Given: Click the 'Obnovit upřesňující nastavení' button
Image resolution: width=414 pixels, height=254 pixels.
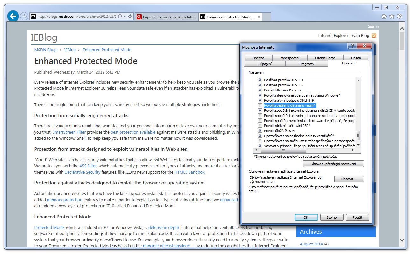Looking at the screenshot, I should click(x=333, y=164).
